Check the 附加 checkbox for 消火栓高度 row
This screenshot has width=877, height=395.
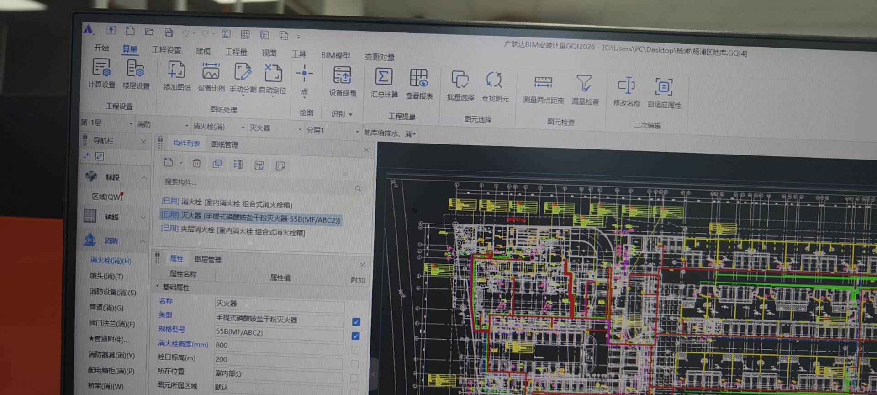[x=355, y=350]
